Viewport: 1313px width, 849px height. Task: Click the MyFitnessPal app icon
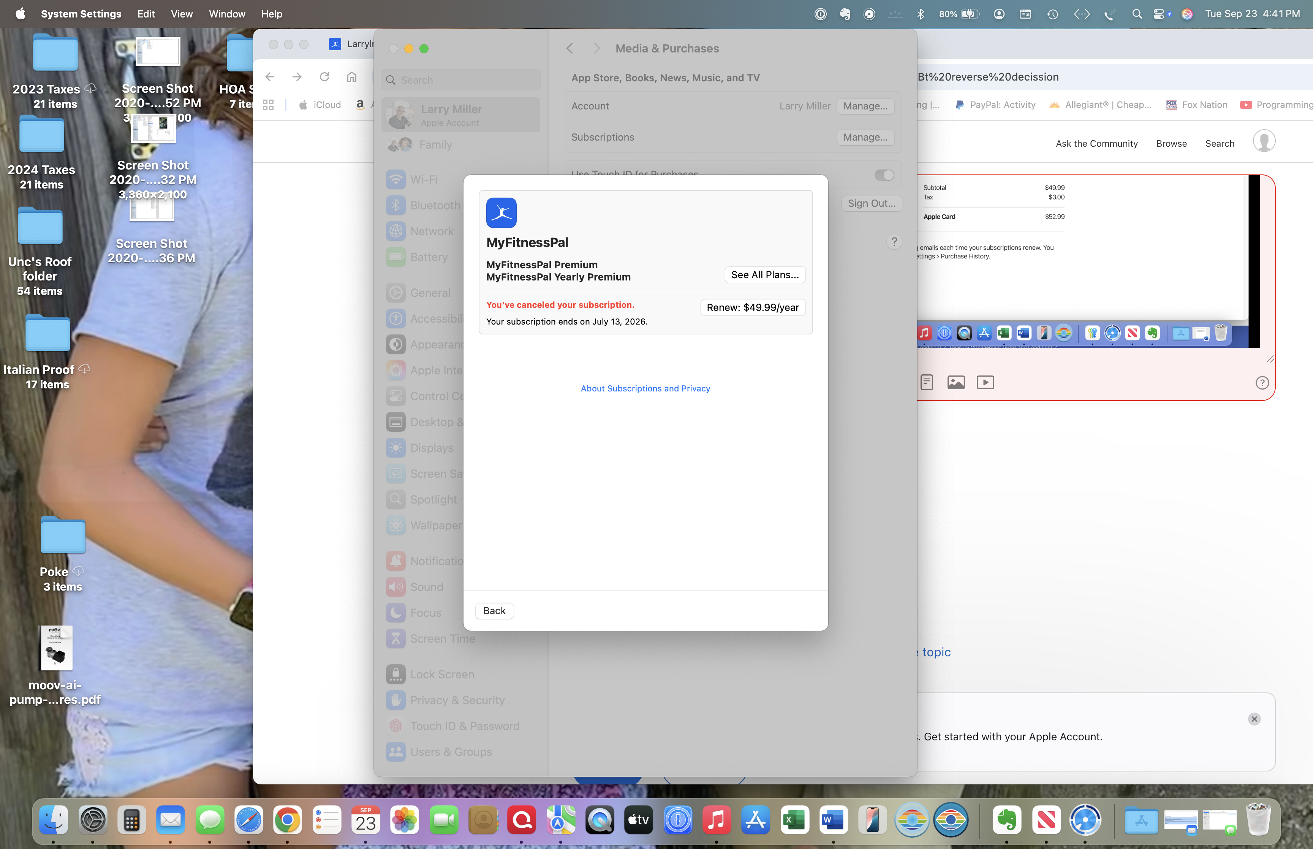click(501, 213)
